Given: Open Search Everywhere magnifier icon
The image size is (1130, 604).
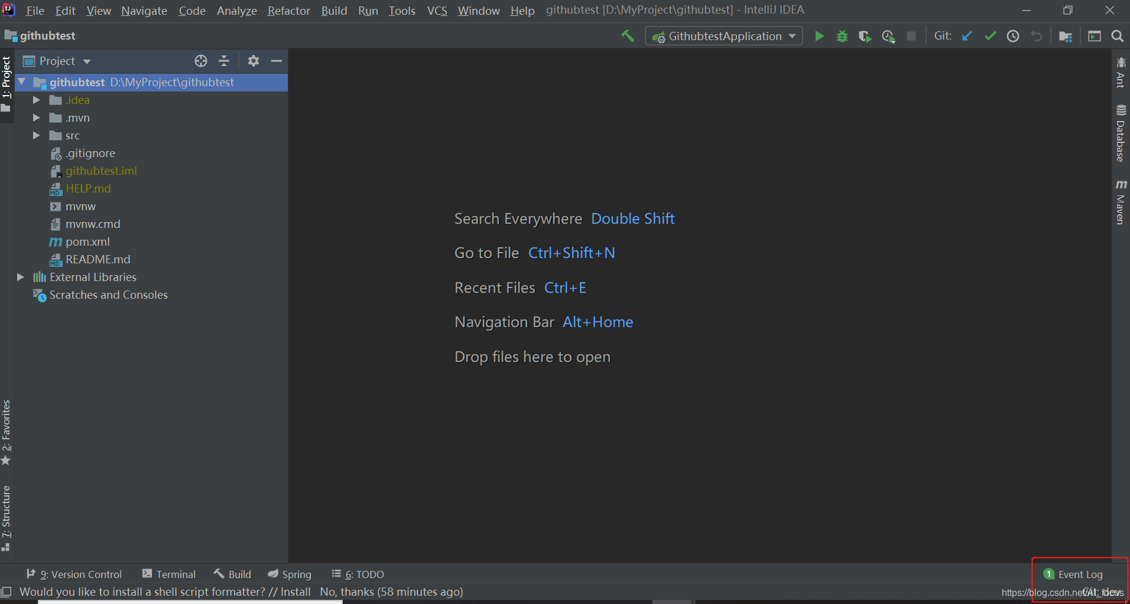Looking at the screenshot, I should tap(1118, 36).
